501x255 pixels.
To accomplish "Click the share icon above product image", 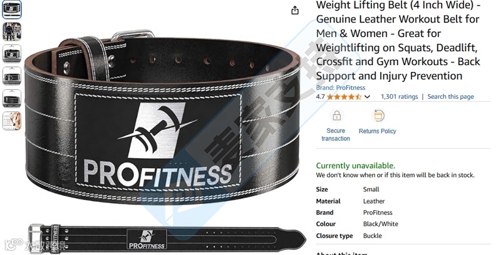I will pos(295,10).
